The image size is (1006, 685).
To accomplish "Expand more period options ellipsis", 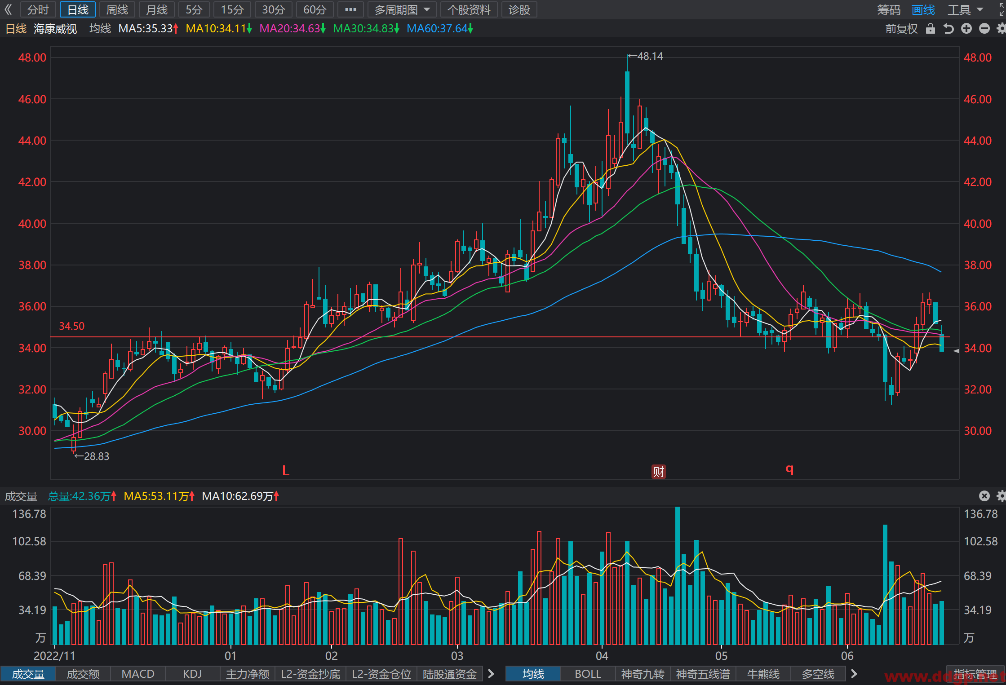I will 350,9.
